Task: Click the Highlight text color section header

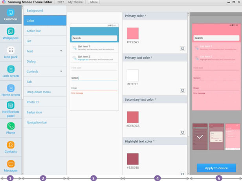Action: coord(155,141)
